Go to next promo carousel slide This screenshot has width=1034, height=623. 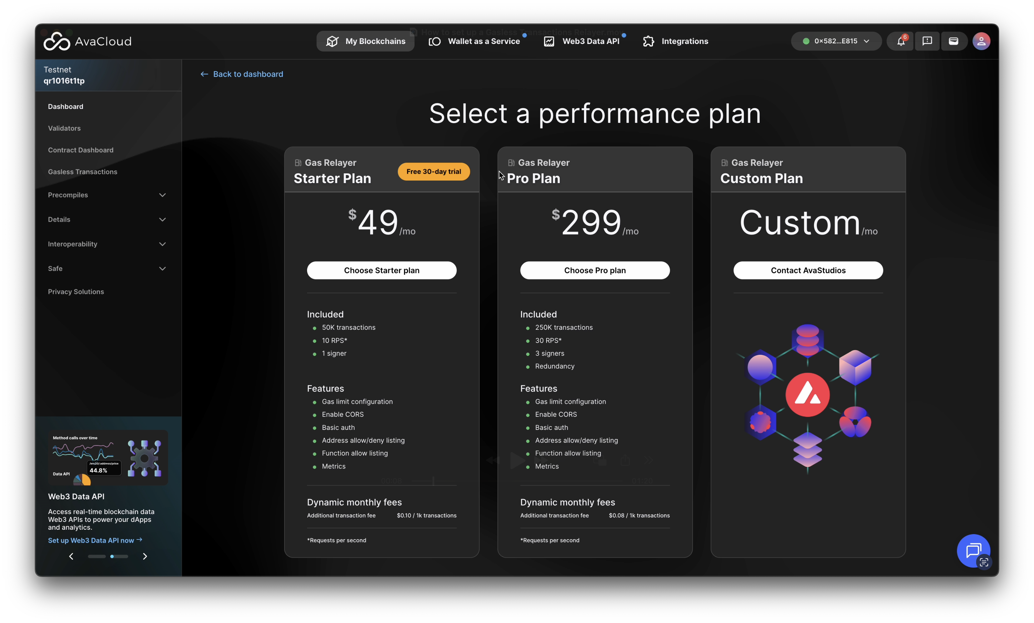pyautogui.click(x=145, y=556)
